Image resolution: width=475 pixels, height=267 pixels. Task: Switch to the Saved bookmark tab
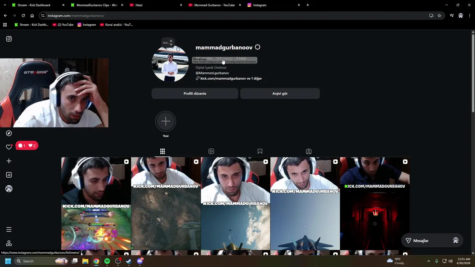(260, 151)
